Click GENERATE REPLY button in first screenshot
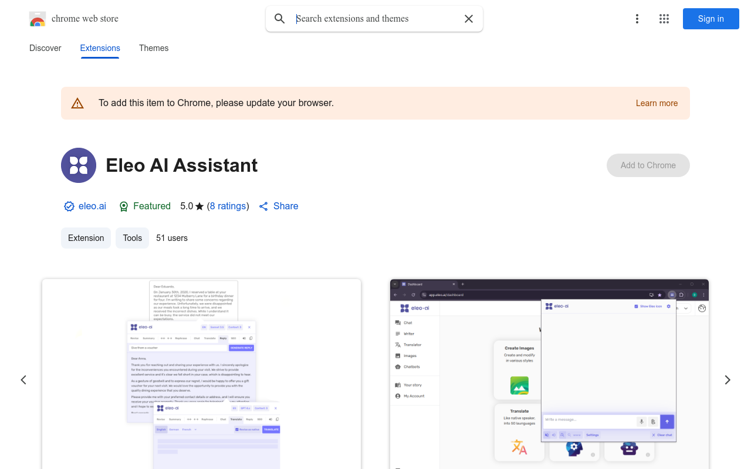Image resolution: width=751 pixels, height=469 pixels. 241,348
